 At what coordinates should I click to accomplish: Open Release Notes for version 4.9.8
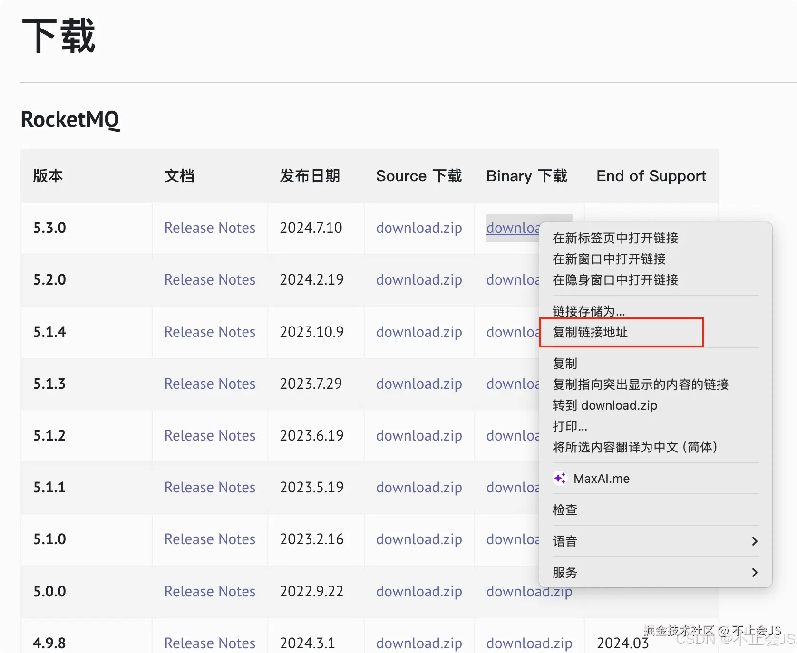pos(210,643)
